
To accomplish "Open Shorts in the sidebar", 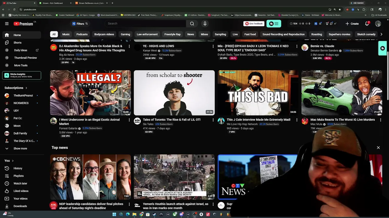I will click(17, 43).
